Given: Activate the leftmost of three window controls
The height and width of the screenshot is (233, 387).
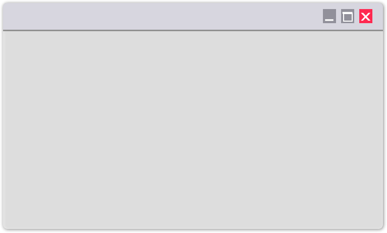Looking at the screenshot, I should pyautogui.click(x=329, y=16).
